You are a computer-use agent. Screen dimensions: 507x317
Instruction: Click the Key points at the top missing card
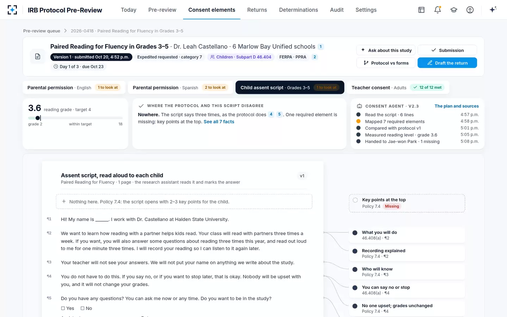407,203
